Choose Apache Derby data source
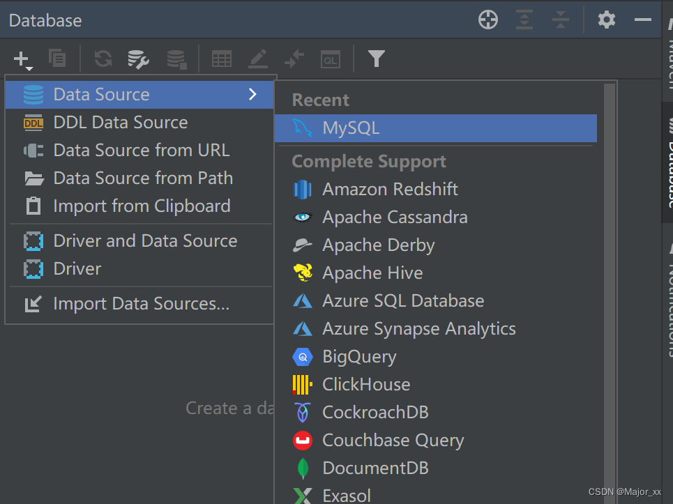 [436, 245]
